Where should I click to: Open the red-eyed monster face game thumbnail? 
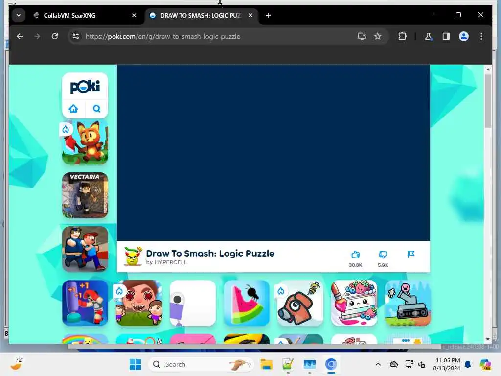click(x=139, y=303)
